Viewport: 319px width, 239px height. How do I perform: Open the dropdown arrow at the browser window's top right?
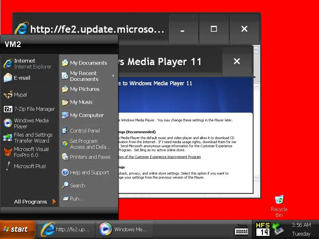point(256,49)
